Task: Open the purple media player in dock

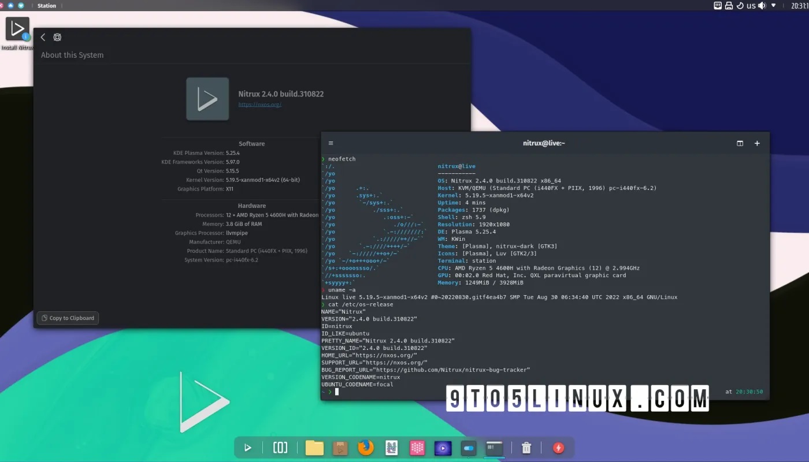Action: coord(443,448)
